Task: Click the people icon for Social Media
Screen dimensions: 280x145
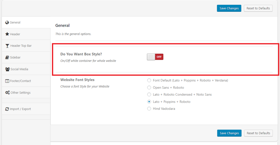Action: (x=7, y=69)
